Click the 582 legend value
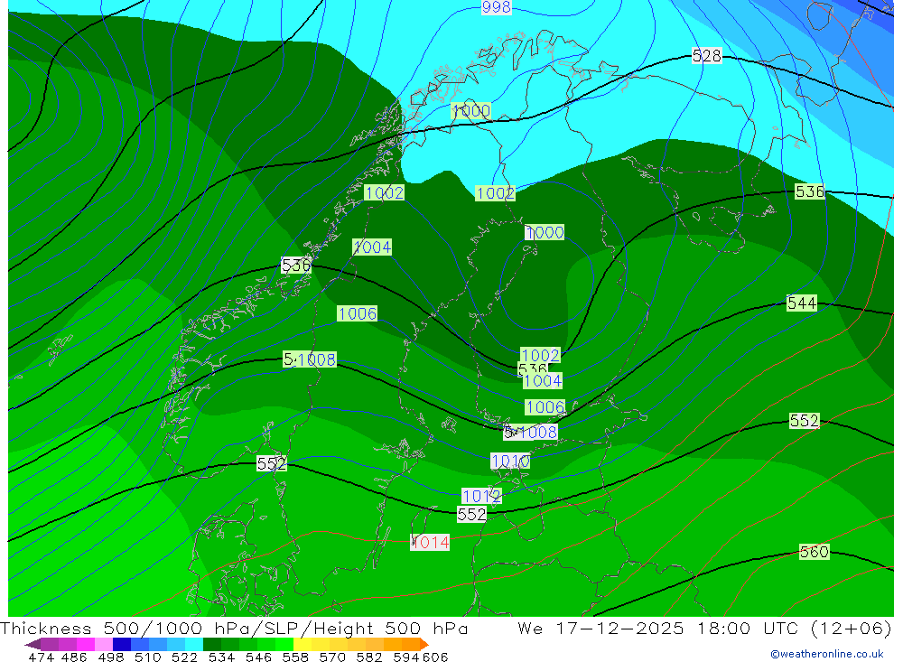Image resolution: width=903 pixels, height=662 pixels. pyautogui.click(x=368, y=657)
